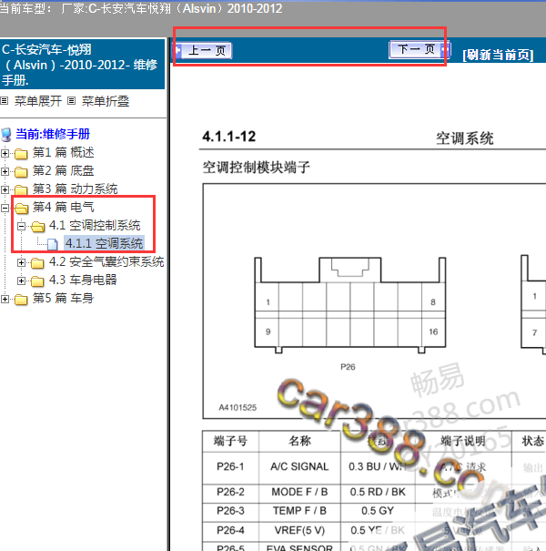Viewport: 546px width, 551px height.
Task: Expand the 4.2 安全气囊约束系统 node
Action: pos(22,262)
